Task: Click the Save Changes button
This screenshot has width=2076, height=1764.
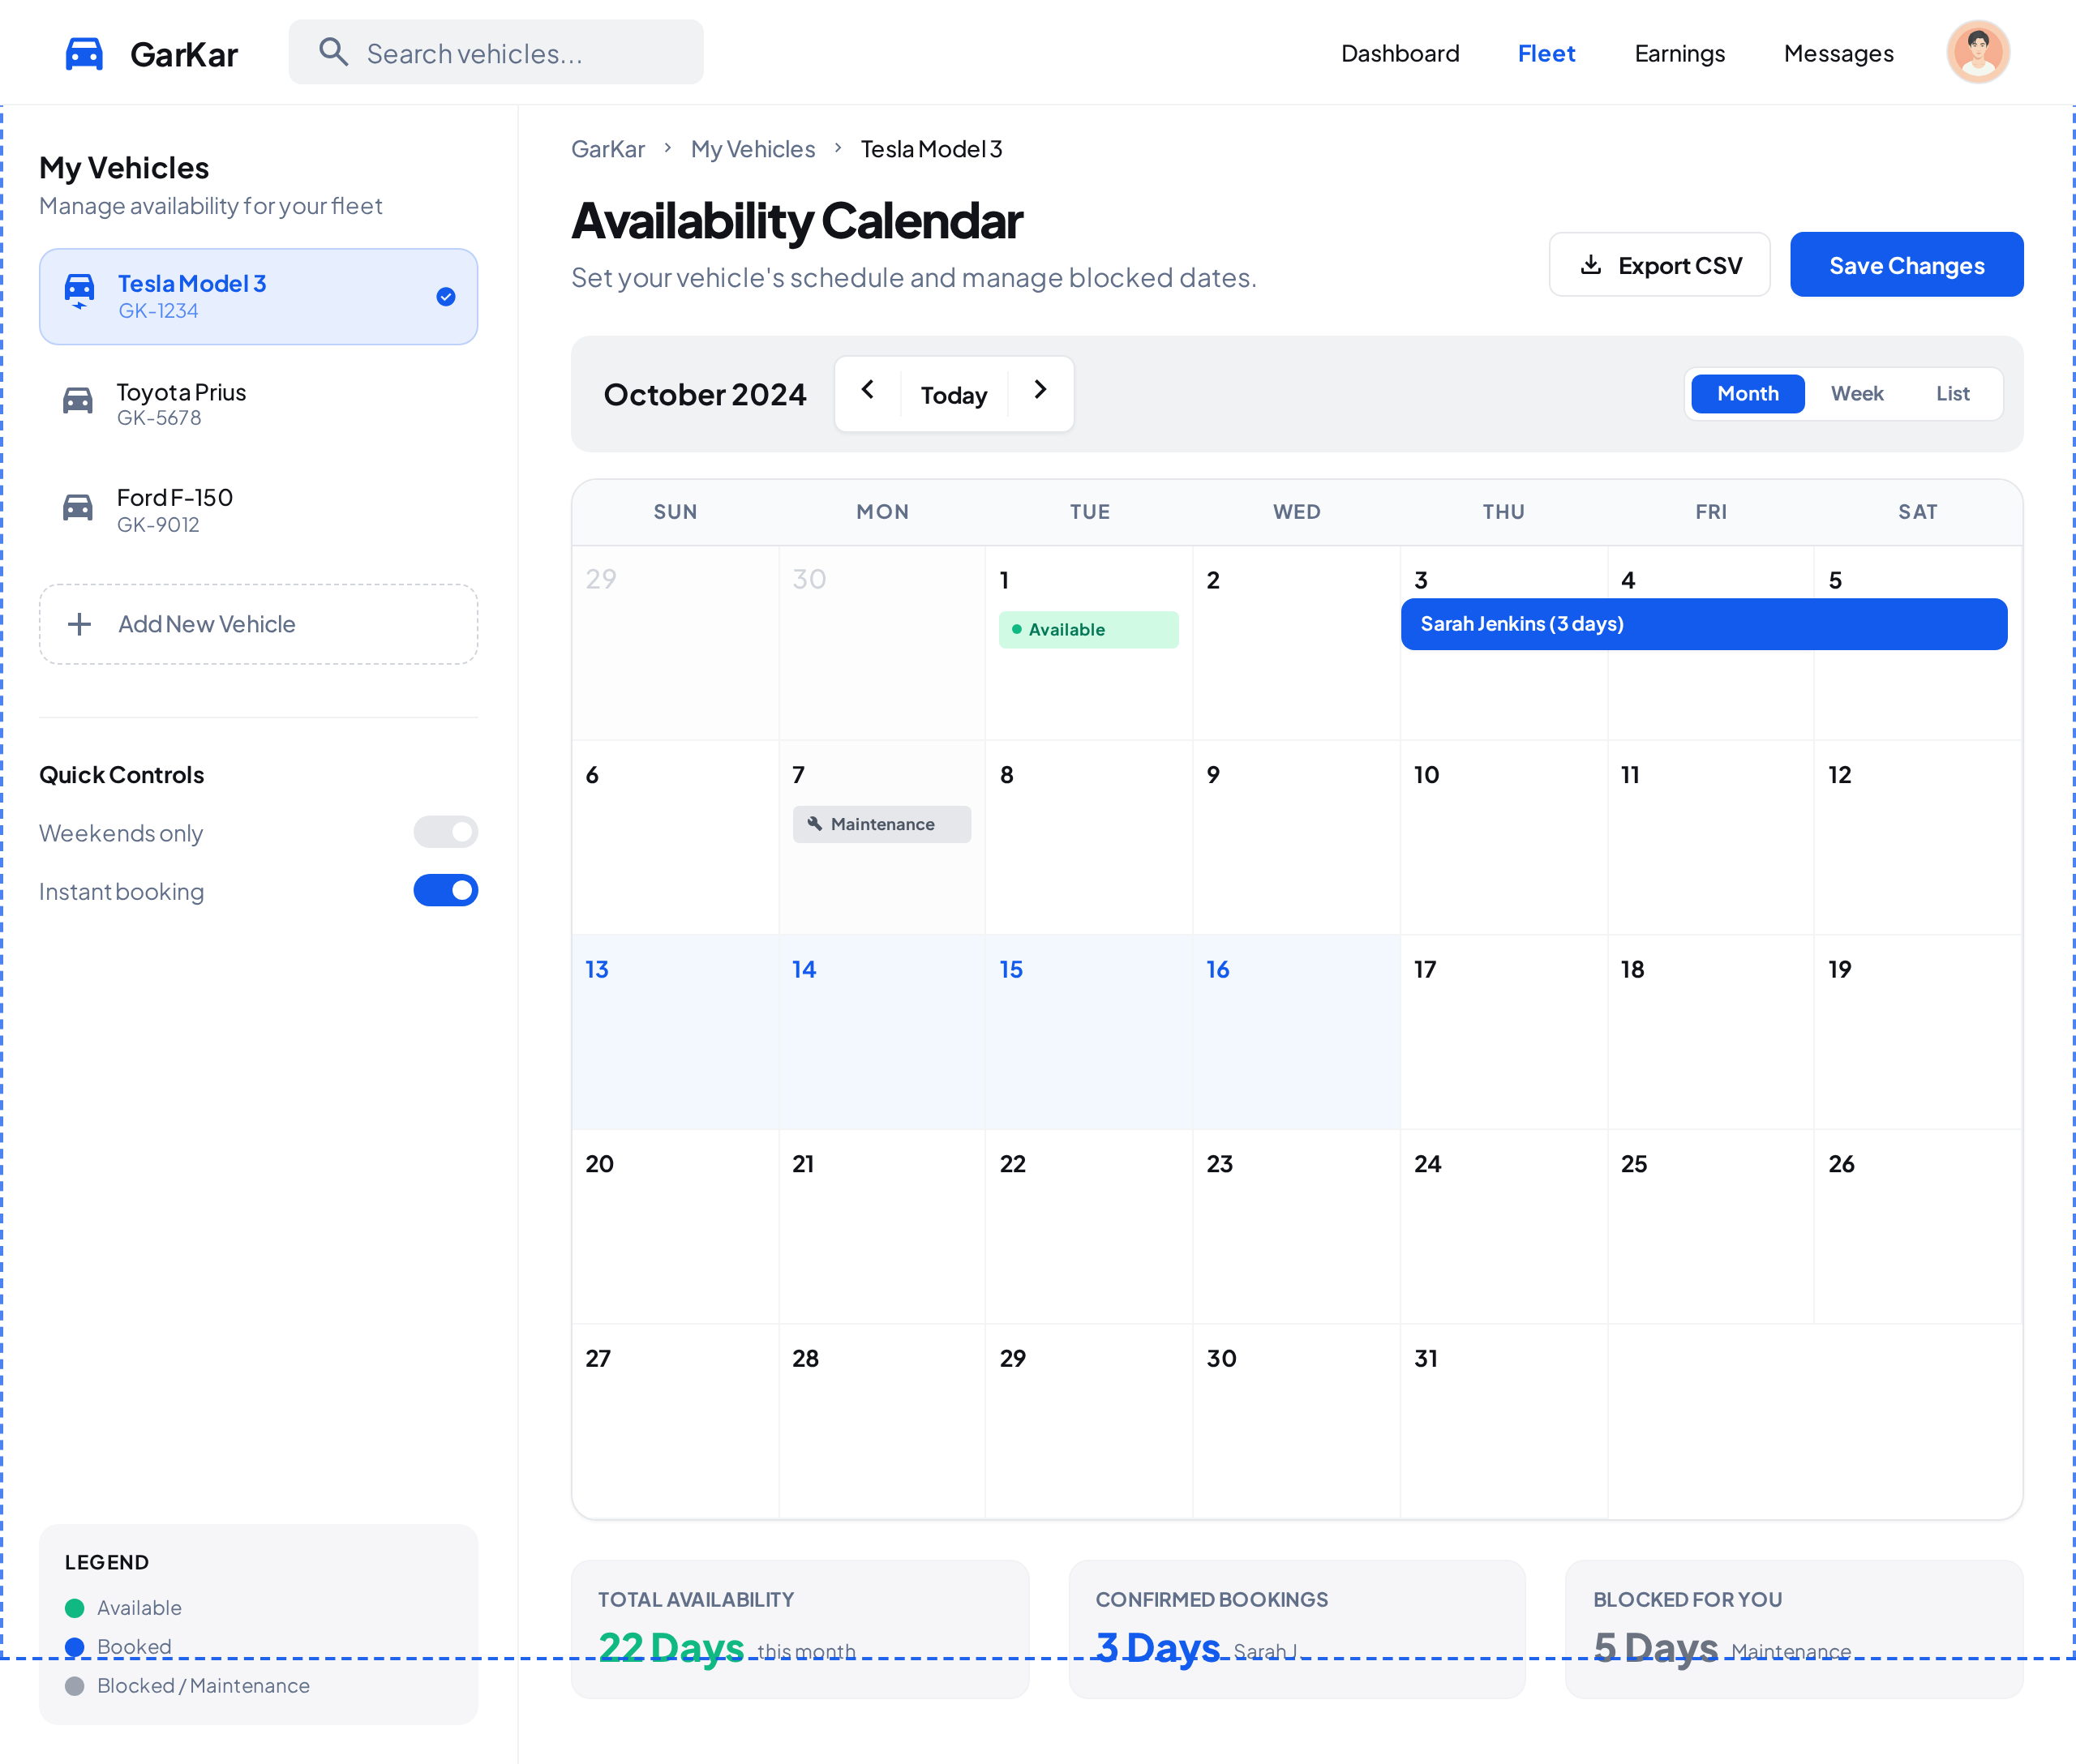Action: (1906, 264)
